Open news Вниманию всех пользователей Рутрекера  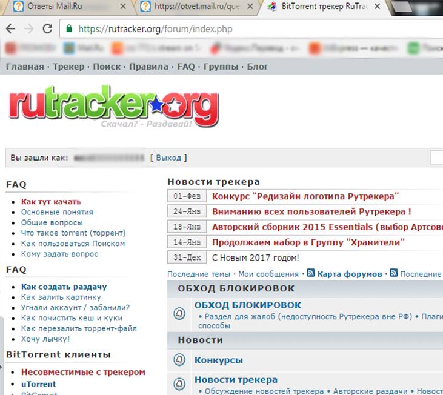click(x=311, y=211)
